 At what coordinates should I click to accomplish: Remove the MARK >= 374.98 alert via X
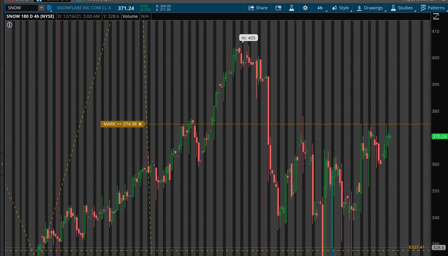pos(140,124)
